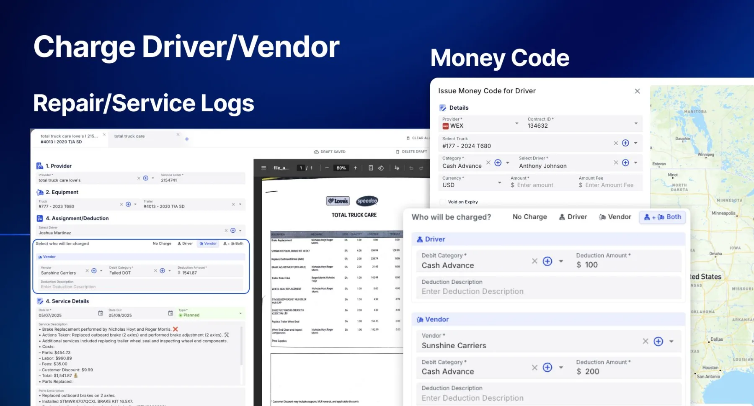
Task: Add new vendor next to Sunshine Carriers in large panel
Action: [x=658, y=341]
